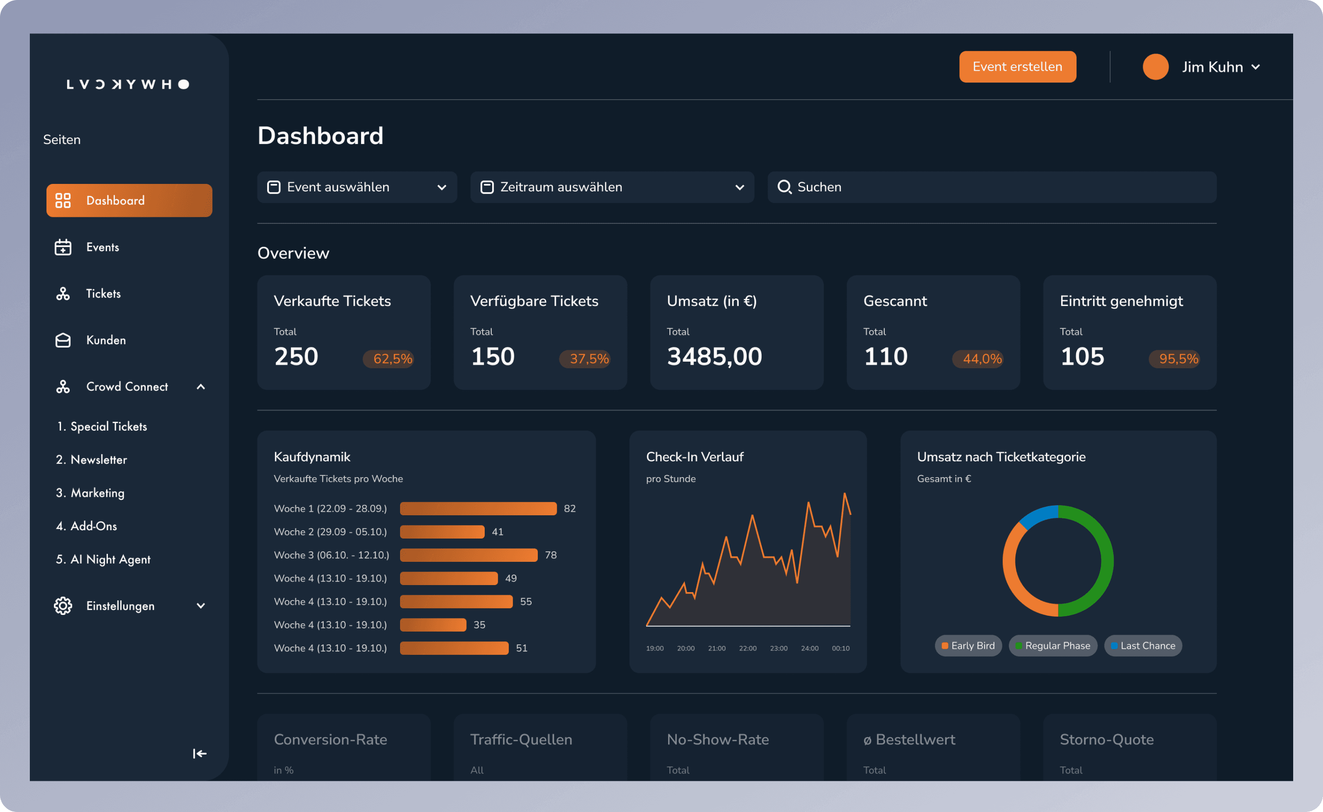
Task: Open the Zeitraum auswählen dropdown
Action: click(x=612, y=187)
